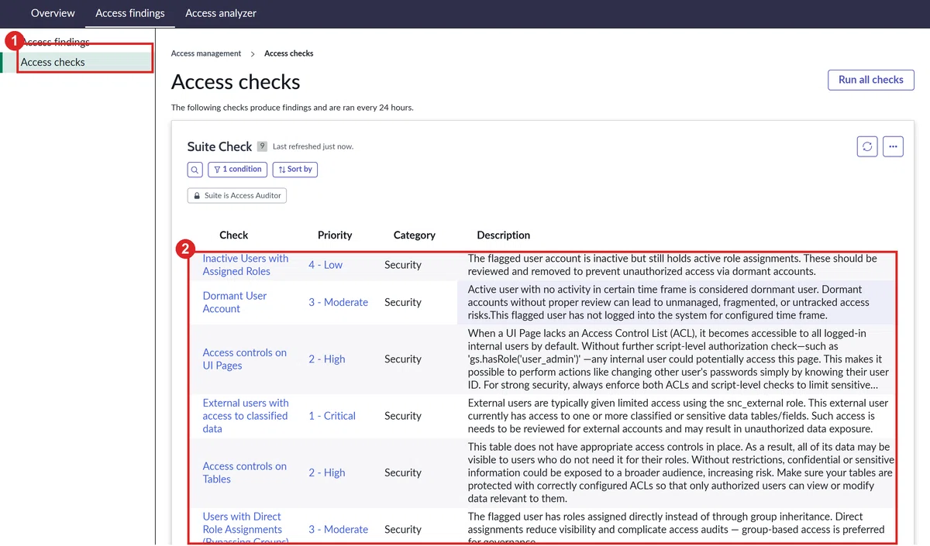
Task: Click the '4 - Low' priority value
Action: [x=325, y=265]
